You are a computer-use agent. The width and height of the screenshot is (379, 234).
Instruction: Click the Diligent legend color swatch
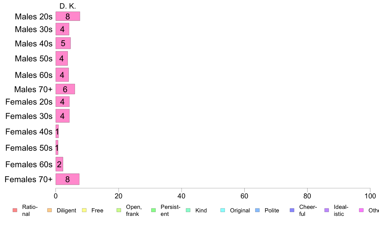(49, 210)
